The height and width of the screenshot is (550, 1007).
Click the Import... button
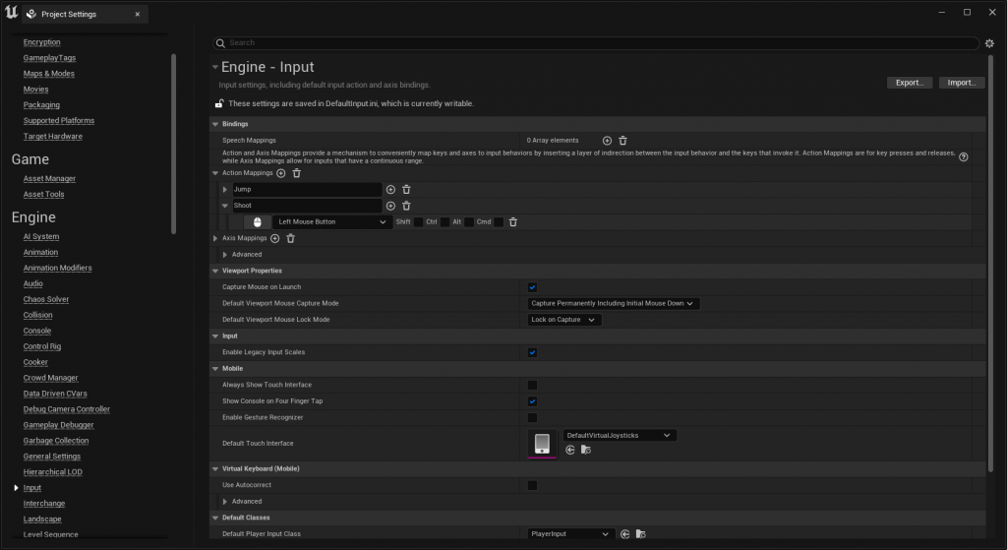click(962, 83)
